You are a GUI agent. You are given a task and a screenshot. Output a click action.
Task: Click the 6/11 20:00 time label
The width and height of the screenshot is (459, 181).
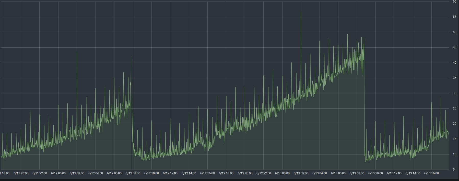pos(21,173)
